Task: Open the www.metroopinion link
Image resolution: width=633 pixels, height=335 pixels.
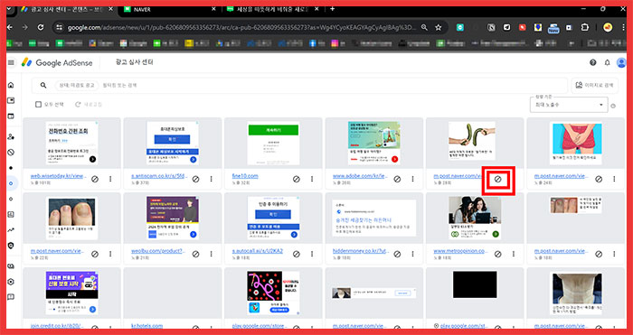Action: pos(461,251)
